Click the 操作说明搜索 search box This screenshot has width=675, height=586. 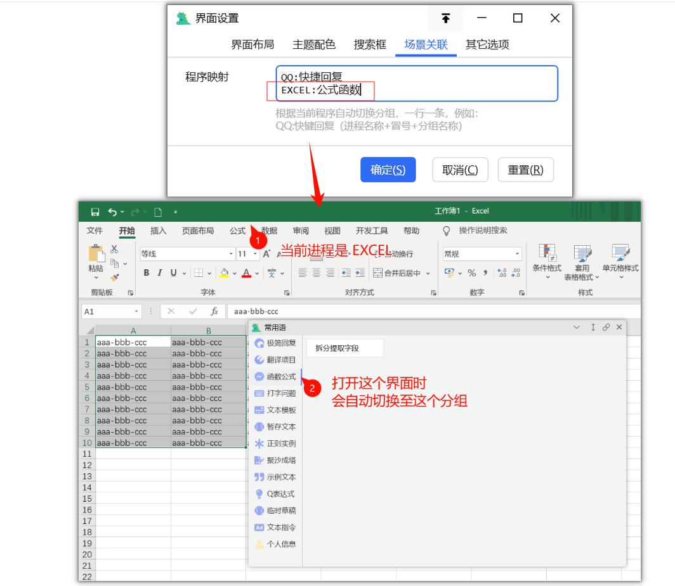483,231
